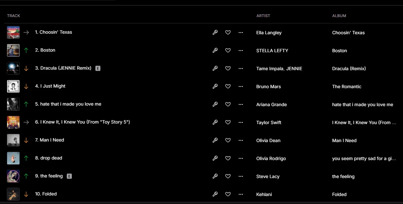
Task: Click the ALBUM column header
Action: click(x=339, y=16)
